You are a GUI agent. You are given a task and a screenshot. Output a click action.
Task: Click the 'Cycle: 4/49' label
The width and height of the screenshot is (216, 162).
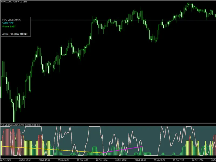8,23
